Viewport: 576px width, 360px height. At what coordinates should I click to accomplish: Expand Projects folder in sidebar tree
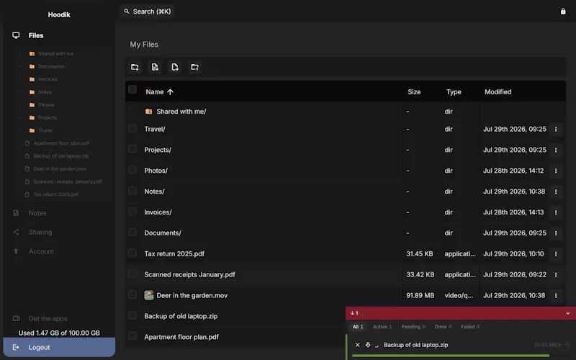(x=21, y=118)
